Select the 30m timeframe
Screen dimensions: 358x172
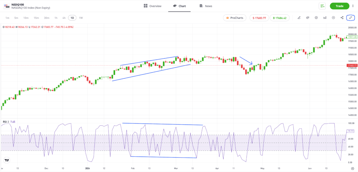tap(47, 18)
